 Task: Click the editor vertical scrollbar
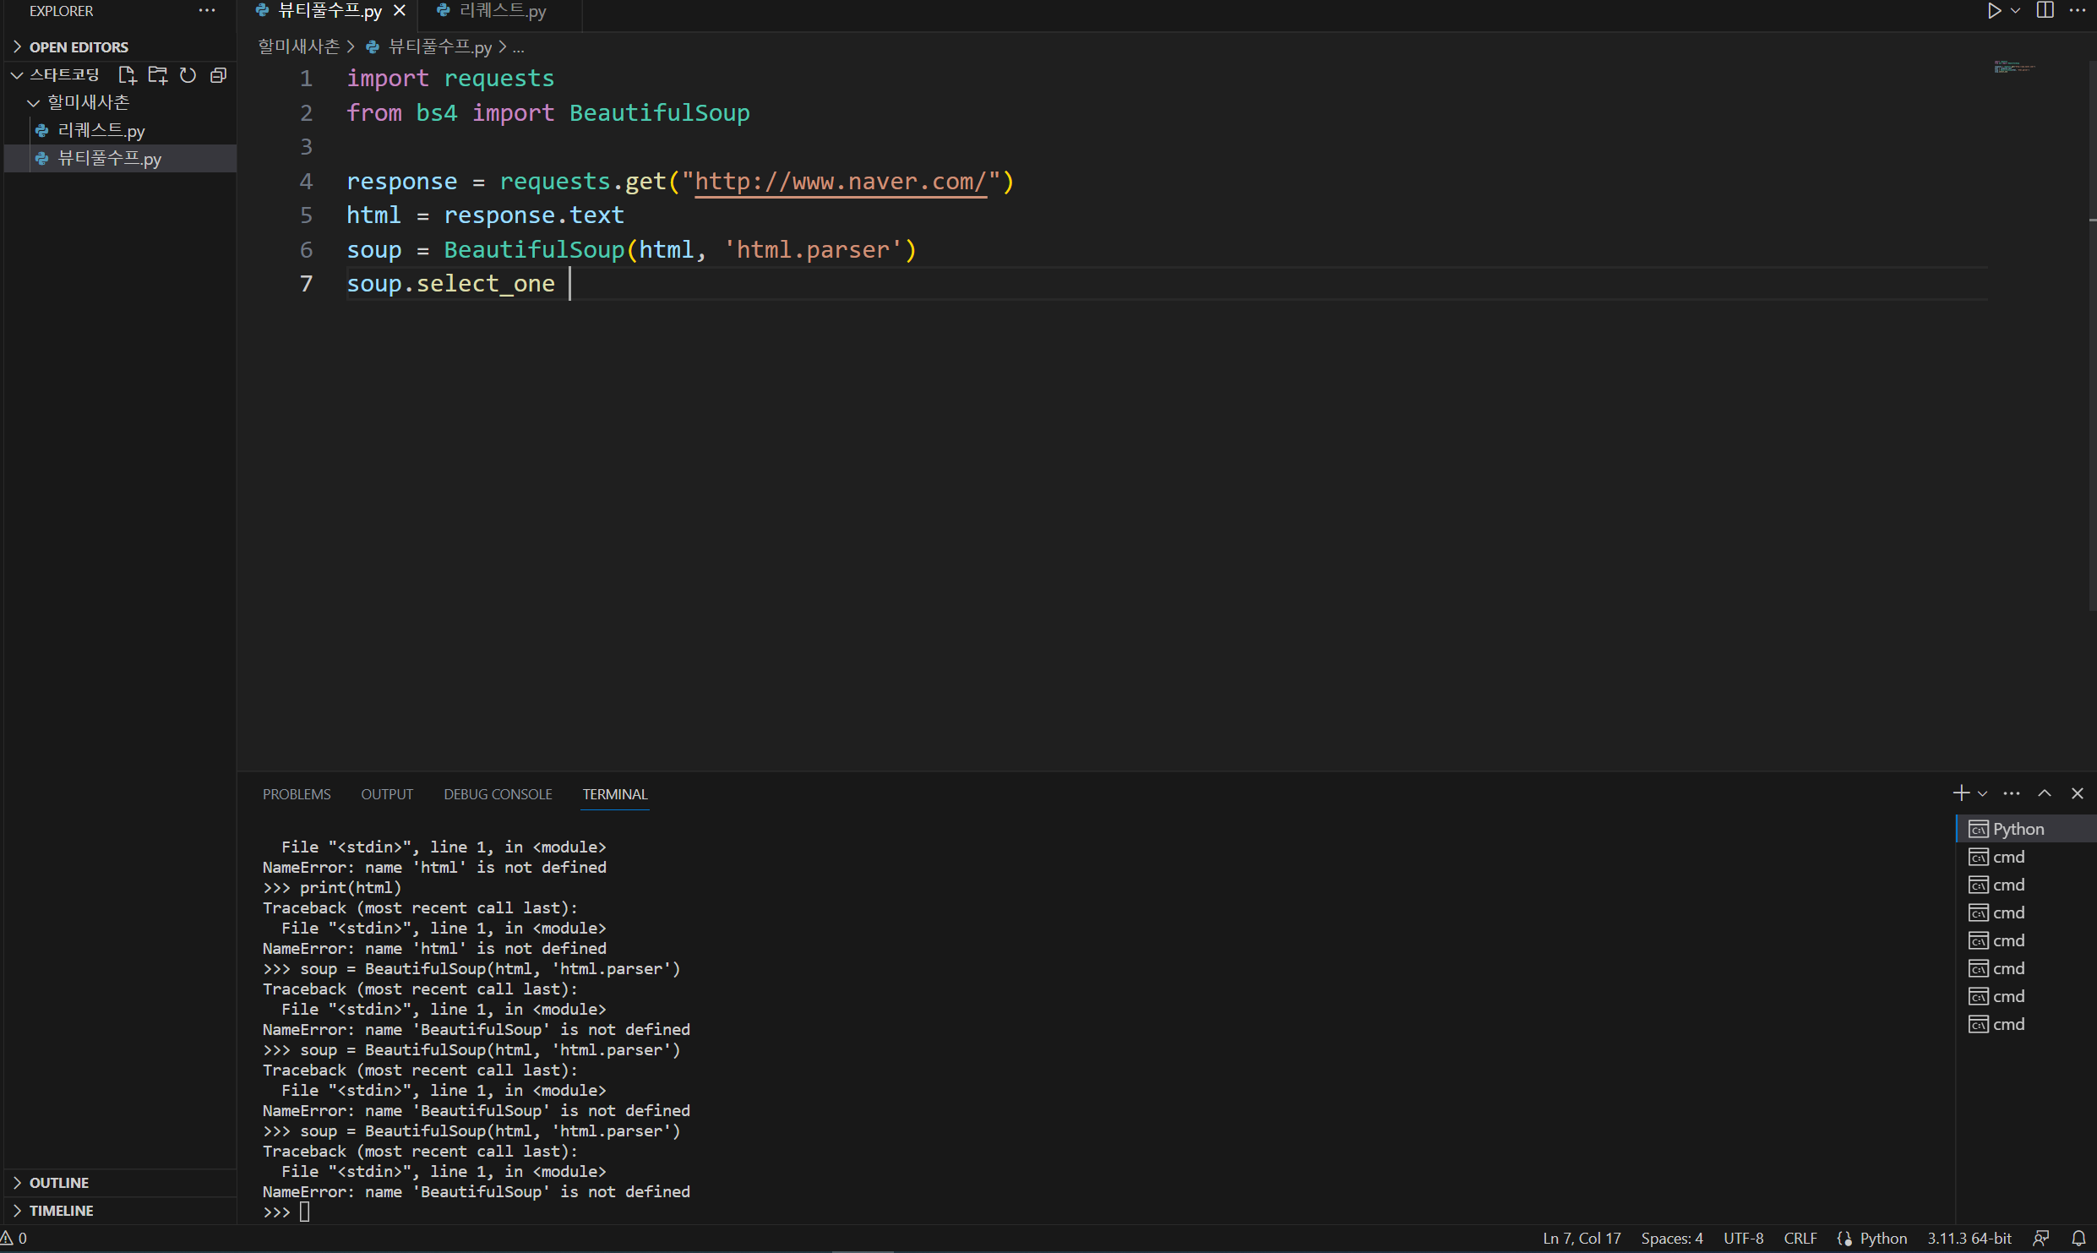click(x=2092, y=334)
